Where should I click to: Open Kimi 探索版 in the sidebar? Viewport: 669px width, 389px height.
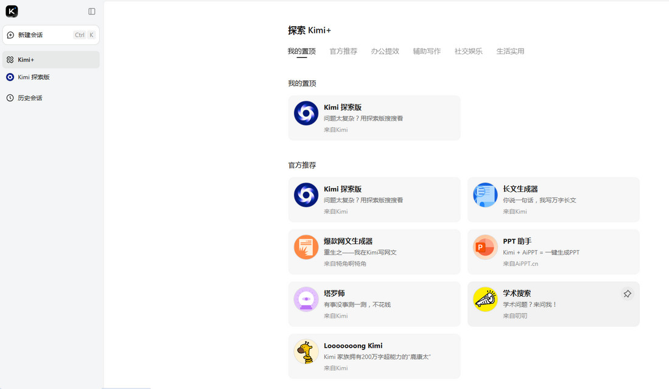pyautogui.click(x=51, y=77)
